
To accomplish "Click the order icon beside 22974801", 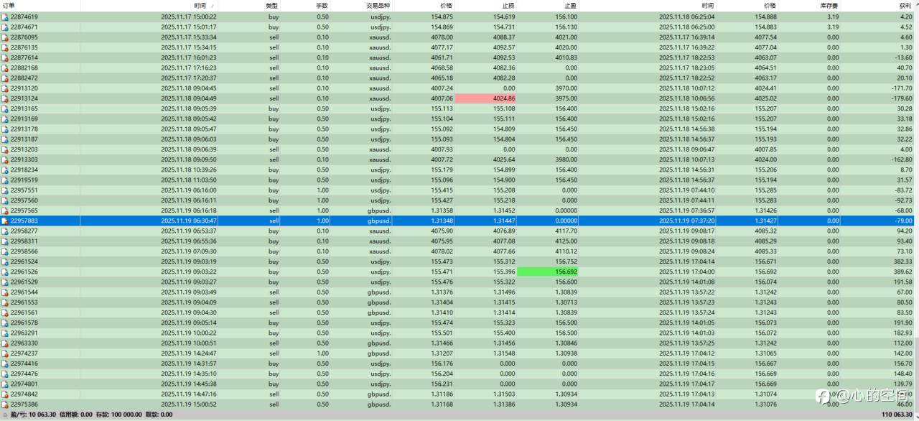I will 5,384.
